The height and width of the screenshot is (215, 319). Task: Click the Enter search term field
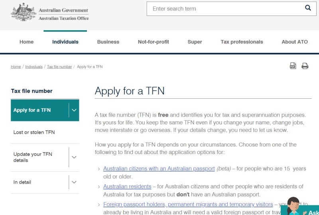pyautogui.click(x=226, y=9)
